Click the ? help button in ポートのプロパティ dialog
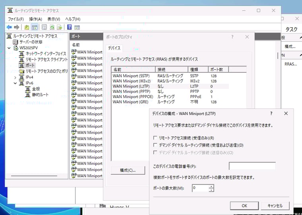This screenshot has height=215, width=302. click(x=232, y=37)
